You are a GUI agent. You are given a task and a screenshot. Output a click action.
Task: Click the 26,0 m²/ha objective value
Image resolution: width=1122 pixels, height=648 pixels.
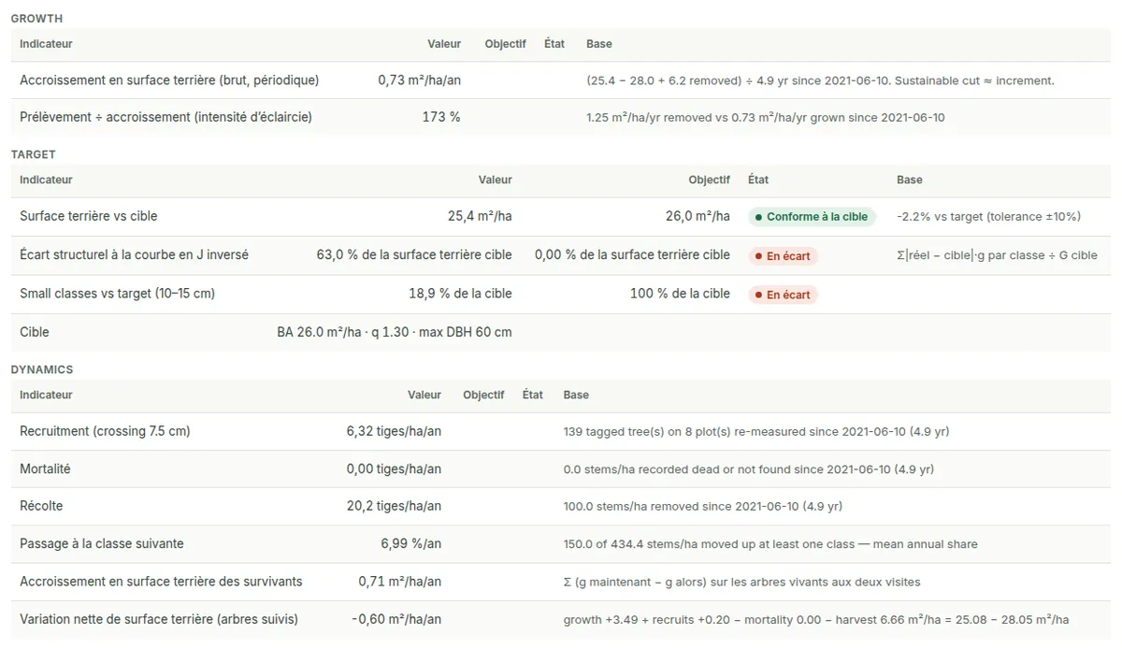coord(698,216)
